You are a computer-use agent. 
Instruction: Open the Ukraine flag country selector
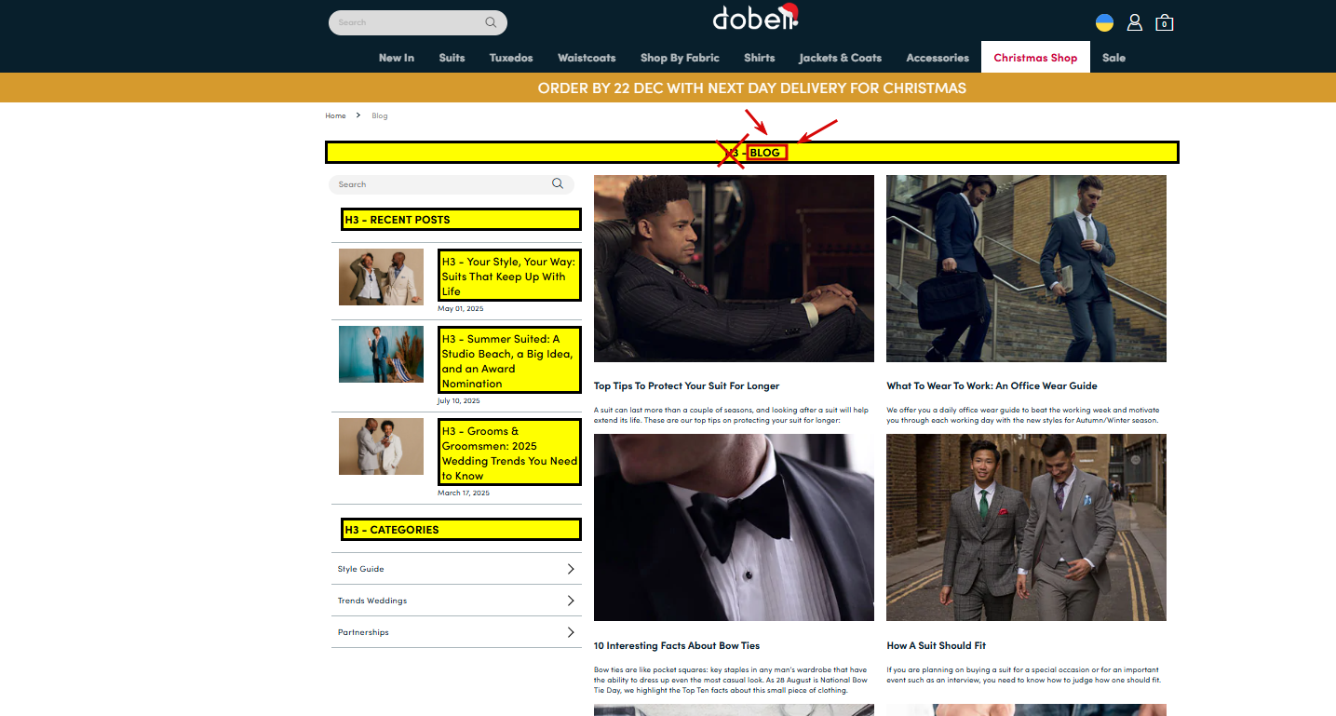(x=1104, y=22)
